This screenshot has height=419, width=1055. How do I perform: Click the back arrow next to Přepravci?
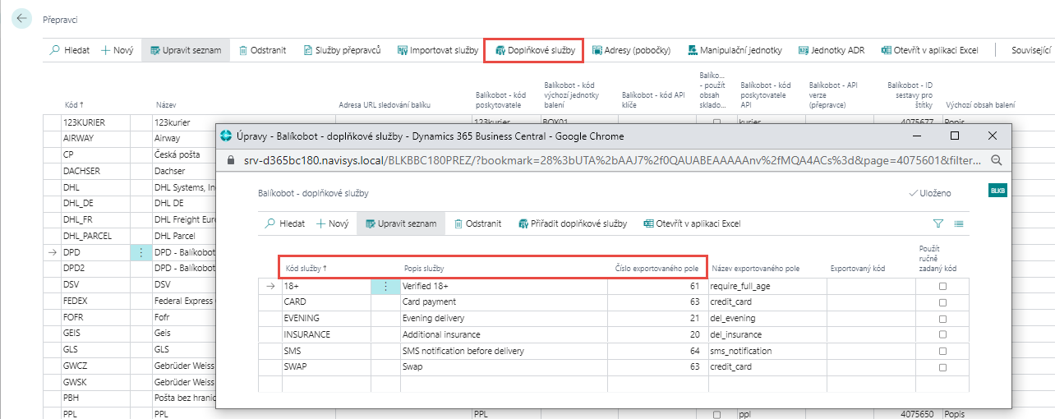21,19
